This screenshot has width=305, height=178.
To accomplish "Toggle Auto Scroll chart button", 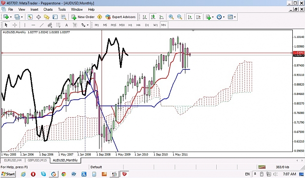I will 190,17.
